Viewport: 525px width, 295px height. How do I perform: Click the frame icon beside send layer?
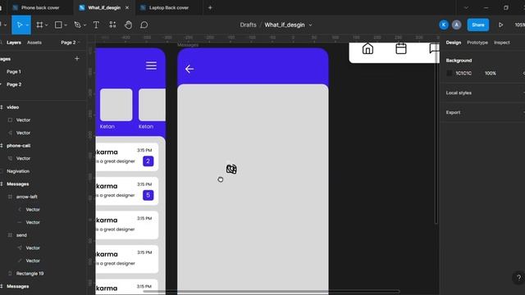[x=10, y=235]
